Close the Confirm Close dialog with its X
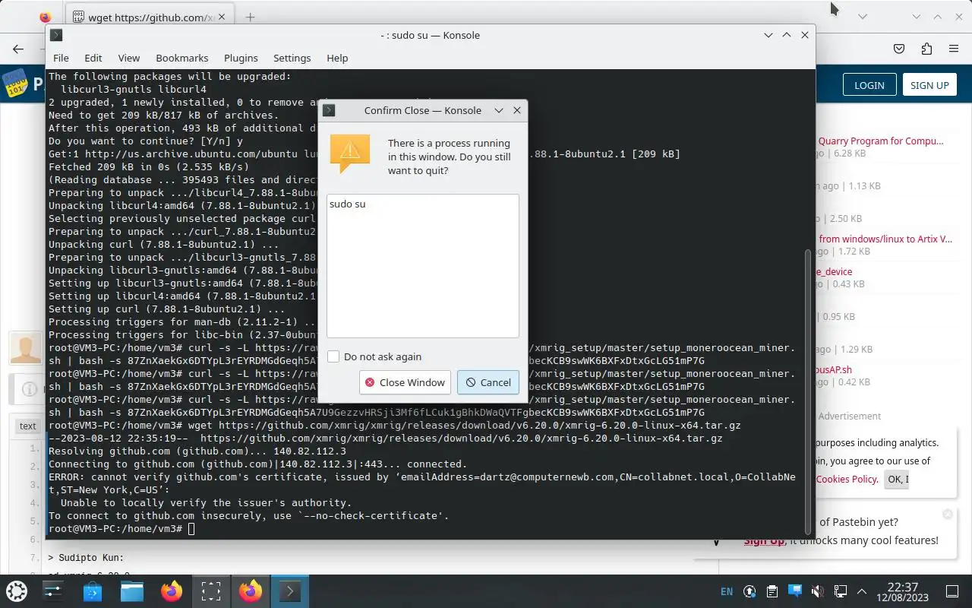This screenshot has height=608, width=972. [517, 110]
